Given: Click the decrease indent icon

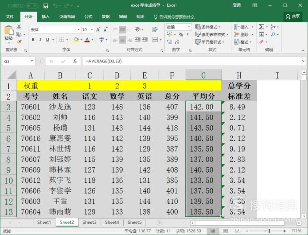Looking at the screenshot, I should pos(138,40).
